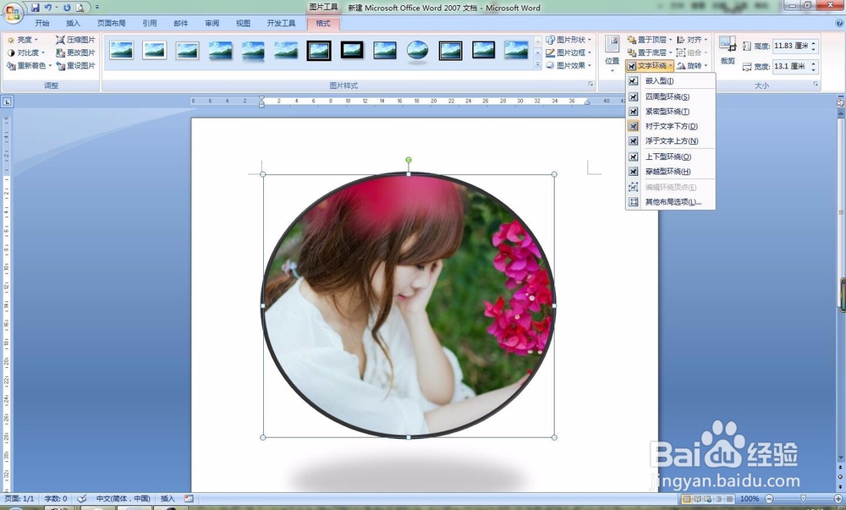
Task: Expand the Customize Quick Access Toolbar arrow
Action: [x=97, y=8]
